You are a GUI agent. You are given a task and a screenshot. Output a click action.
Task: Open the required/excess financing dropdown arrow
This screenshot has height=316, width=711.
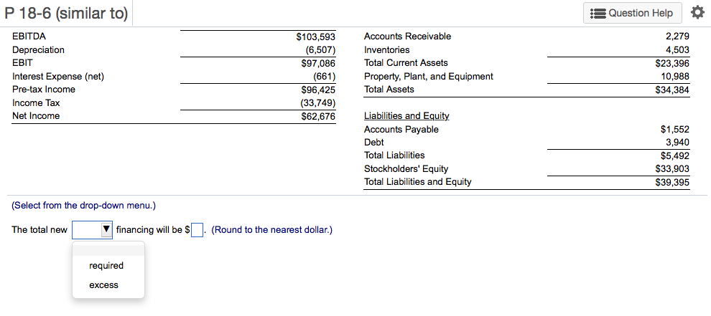coord(106,230)
